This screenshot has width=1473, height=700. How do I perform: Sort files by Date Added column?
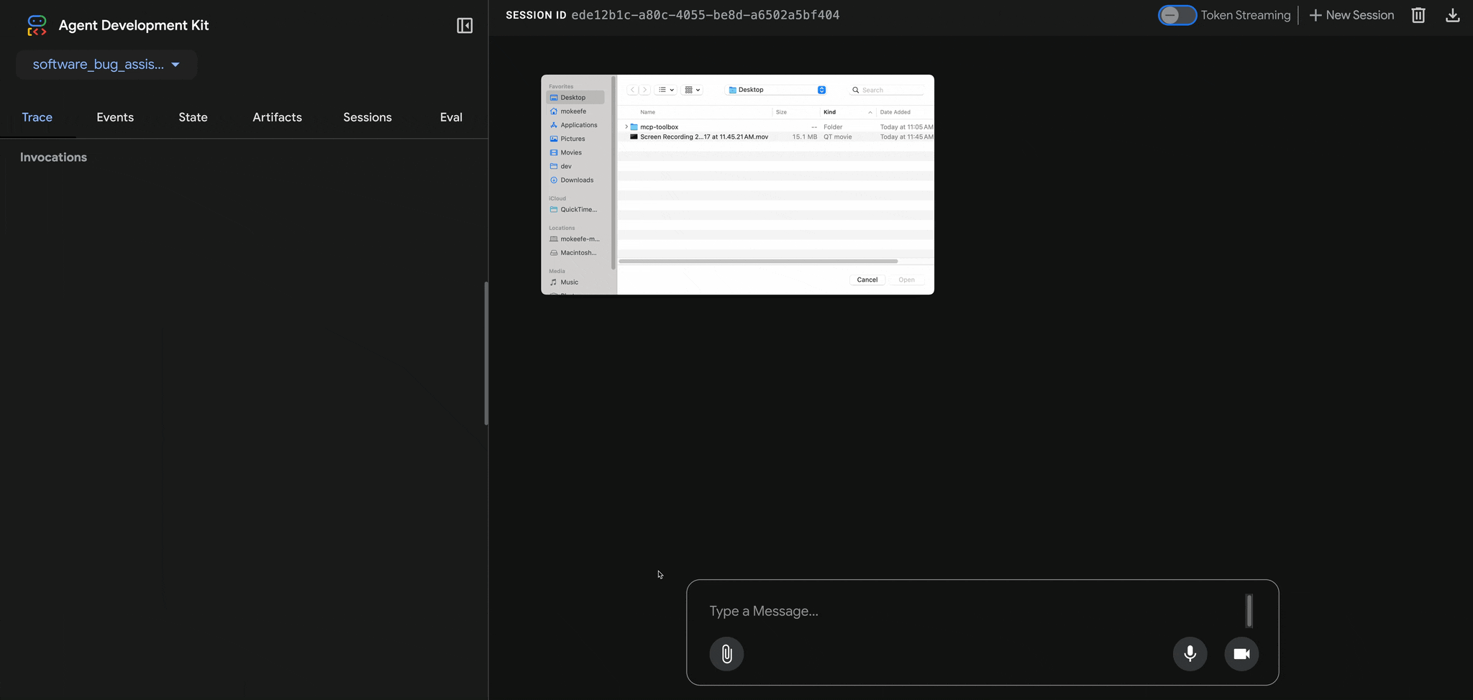[x=895, y=112]
